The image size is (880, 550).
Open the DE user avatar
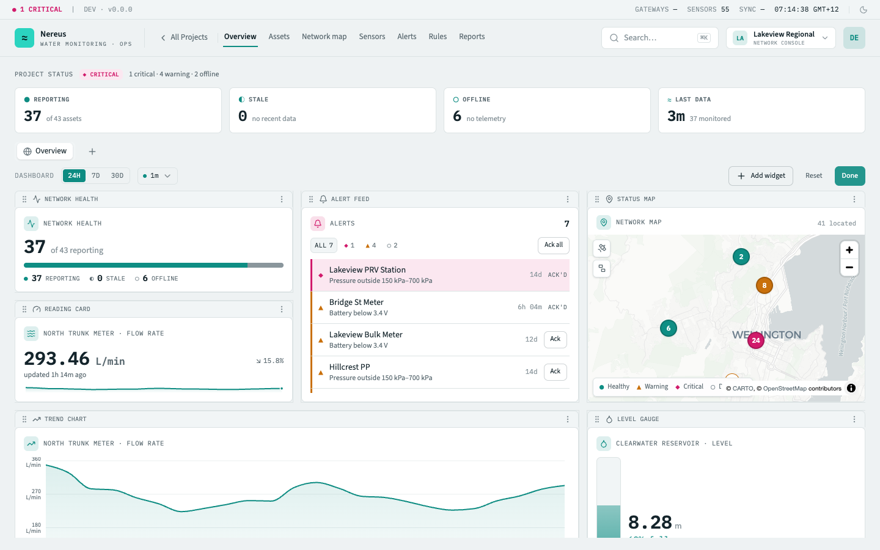[854, 38]
